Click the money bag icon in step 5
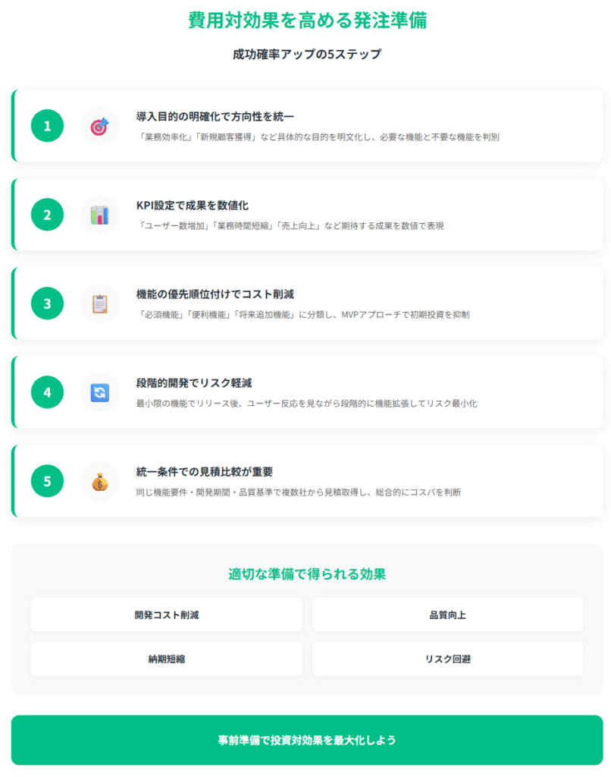The height and width of the screenshot is (777, 611). 100,481
